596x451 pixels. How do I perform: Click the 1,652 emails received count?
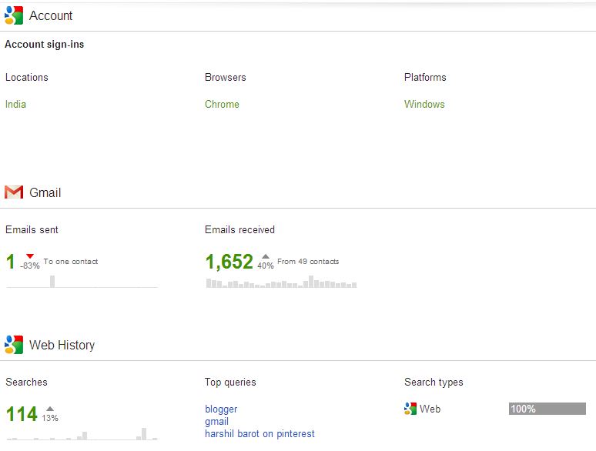pos(229,262)
